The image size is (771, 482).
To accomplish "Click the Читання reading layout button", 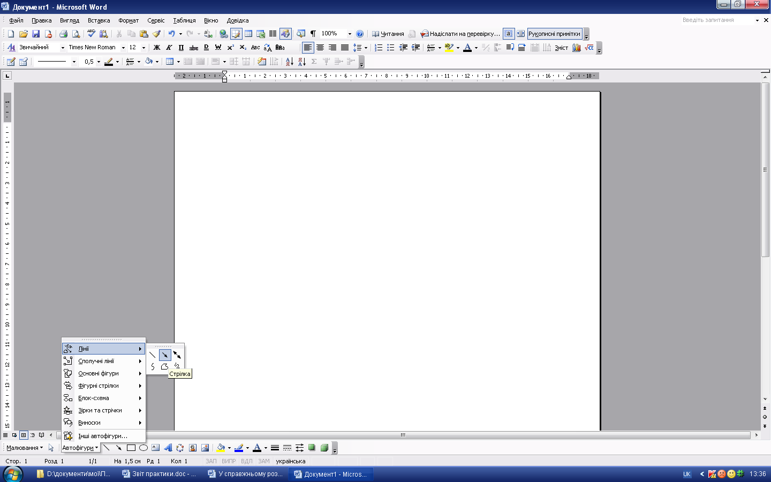I will click(x=388, y=34).
